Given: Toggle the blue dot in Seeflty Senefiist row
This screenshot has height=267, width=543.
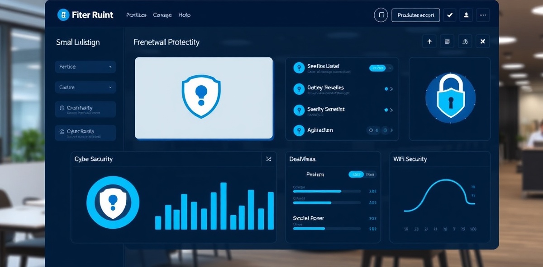Looking at the screenshot, I should pos(386,110).
